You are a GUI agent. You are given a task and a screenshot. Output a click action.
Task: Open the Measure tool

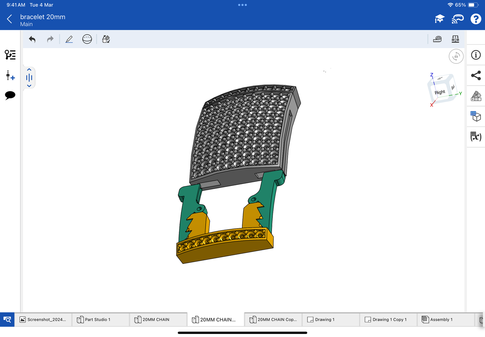(437, 39)
